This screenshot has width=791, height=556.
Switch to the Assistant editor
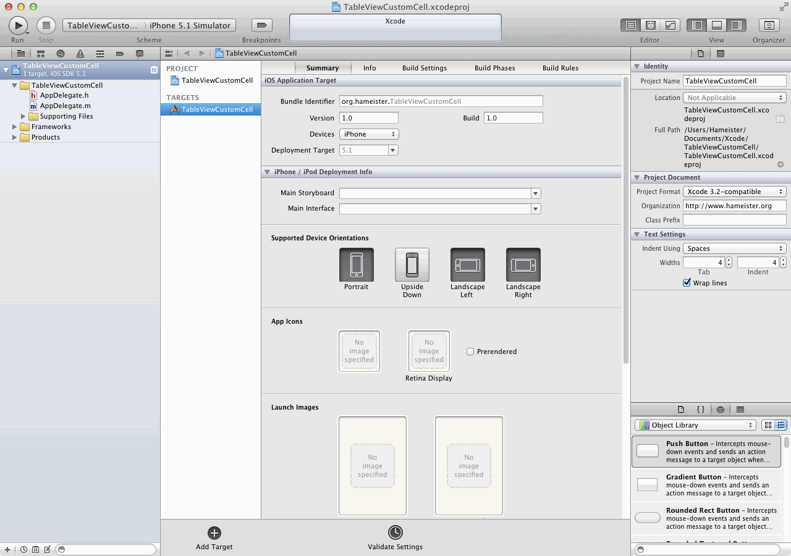(x=650, y=25)
